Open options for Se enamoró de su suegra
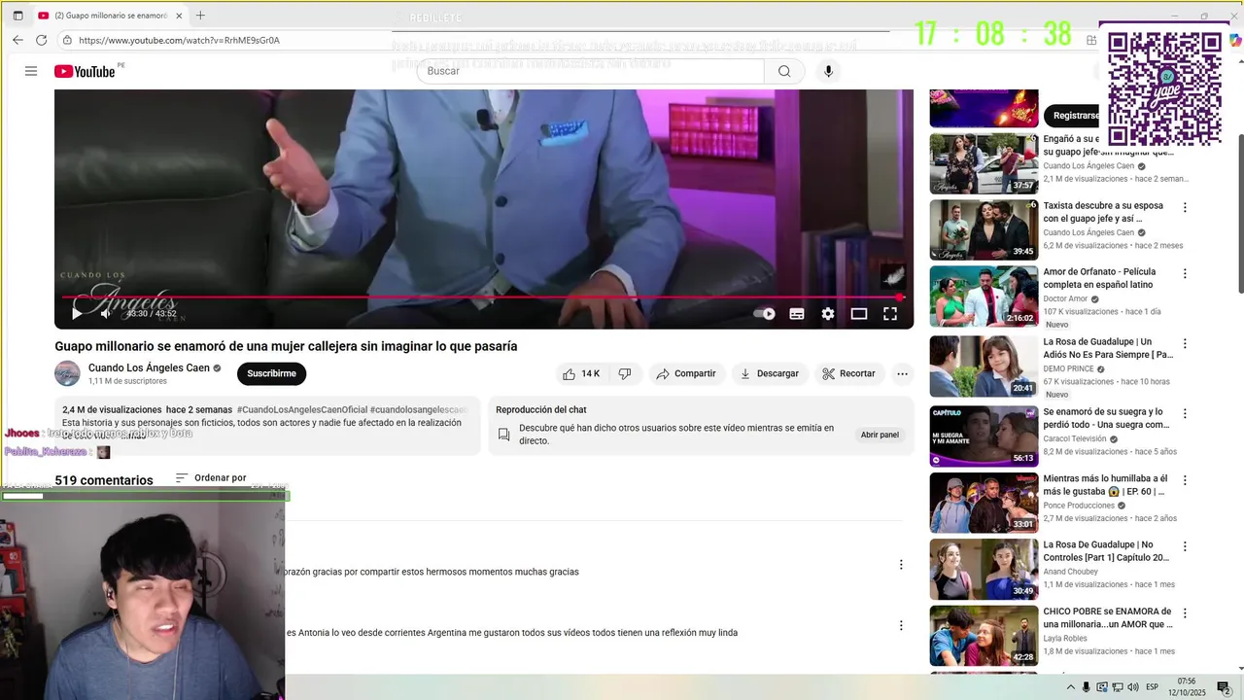The image size is (1244, 700). (x=1185, y=413)
